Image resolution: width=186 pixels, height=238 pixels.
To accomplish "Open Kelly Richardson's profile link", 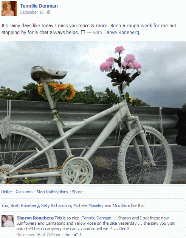I will [x=56, y=205].
